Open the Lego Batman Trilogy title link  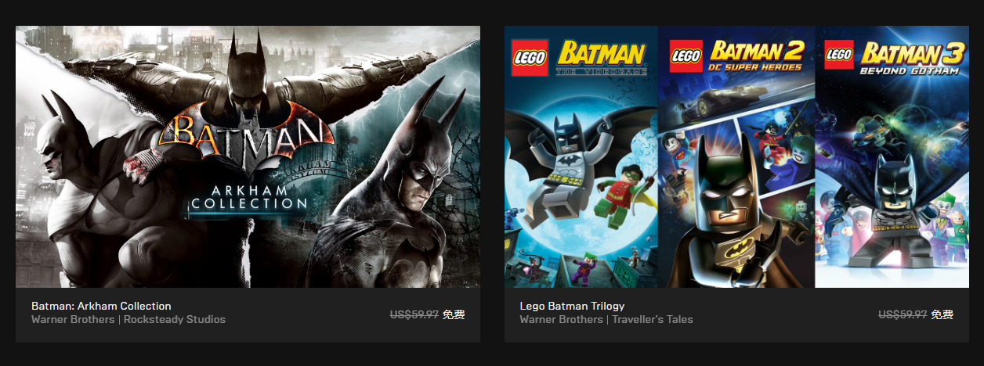pos(572,306)
